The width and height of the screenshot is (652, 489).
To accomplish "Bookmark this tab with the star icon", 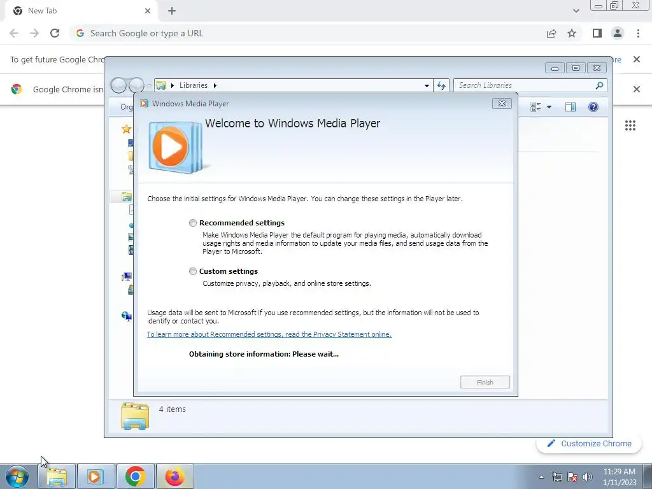I will coord(572,33).
